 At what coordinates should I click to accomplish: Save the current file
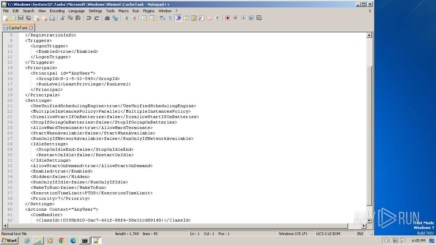pyautogui.click(x=21, y=18)
